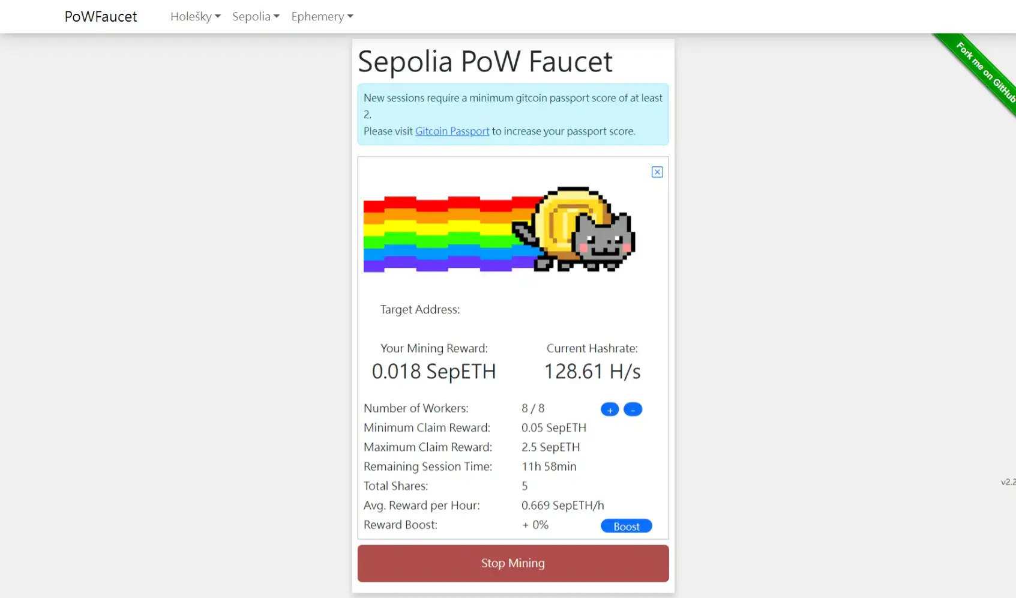The height and width of the screenshot is (598, 1016).
Task: Click the Boost reward button
Action: (x=627, y=526)
